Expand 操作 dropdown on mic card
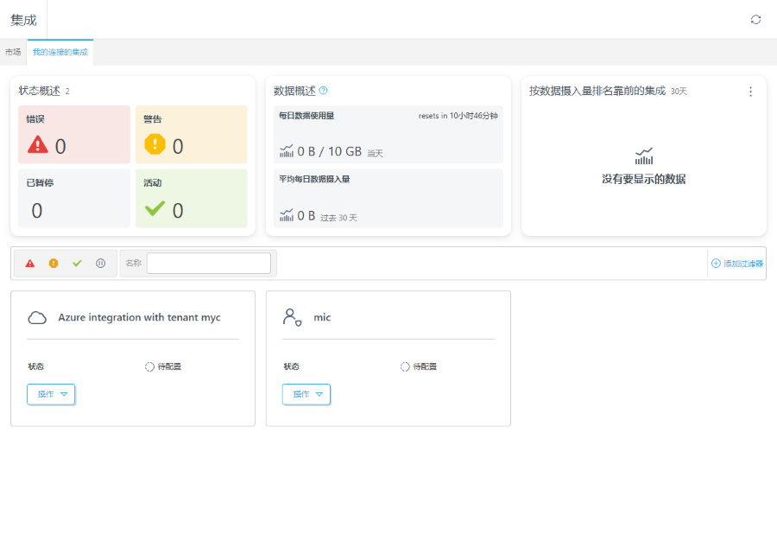 [x=306, y=394]
